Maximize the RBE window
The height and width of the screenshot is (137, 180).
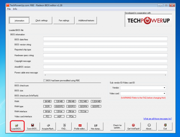(x=166, y=5)
